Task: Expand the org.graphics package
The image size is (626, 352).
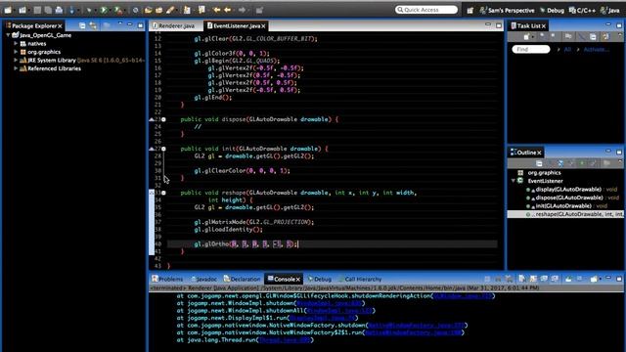Action: tap(16, 52)
